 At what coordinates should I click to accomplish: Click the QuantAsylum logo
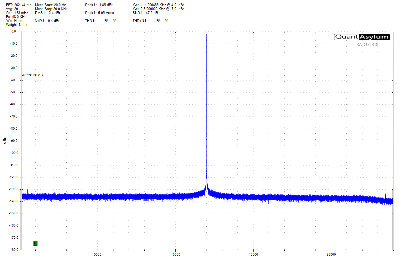[x=362, y=37]
